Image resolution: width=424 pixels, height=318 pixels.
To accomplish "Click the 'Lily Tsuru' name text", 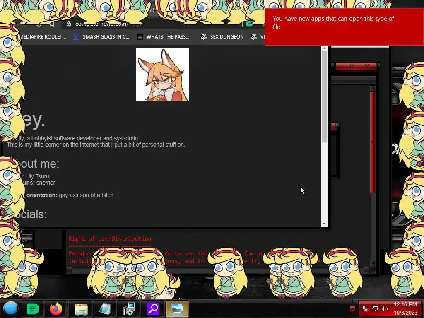I will pyautogui.click(x=37, y=176).
